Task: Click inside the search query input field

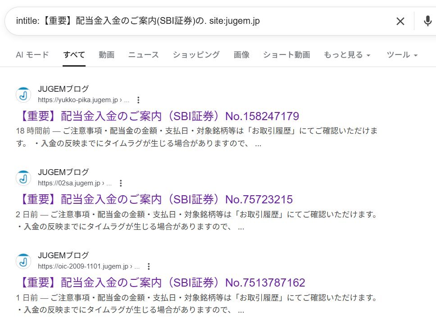Action: point(180,21)
